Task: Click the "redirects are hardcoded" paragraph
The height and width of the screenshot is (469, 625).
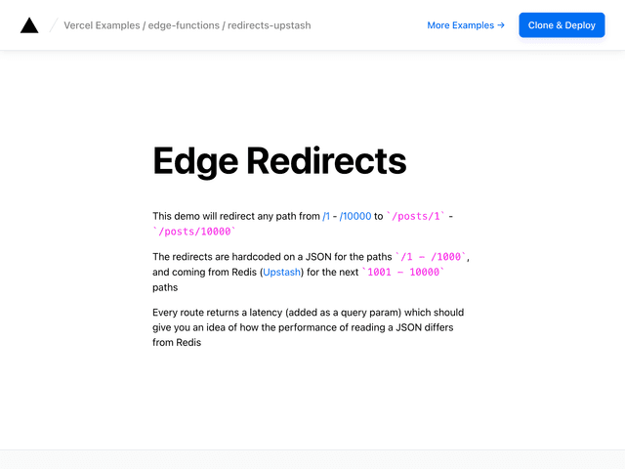Action: click(x=264, y=257)
